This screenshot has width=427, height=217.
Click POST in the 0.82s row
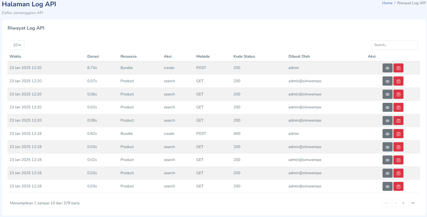click(x=201, y=133)
